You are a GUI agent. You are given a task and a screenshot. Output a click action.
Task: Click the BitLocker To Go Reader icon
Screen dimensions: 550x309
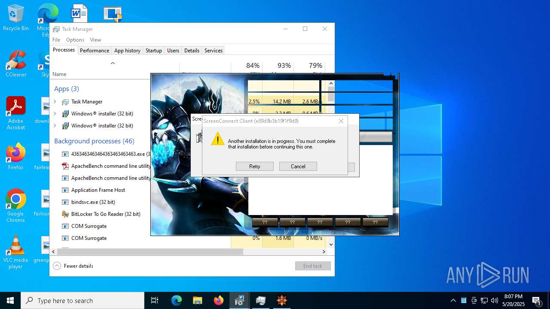pyautogui.click(x=65, y=214)
